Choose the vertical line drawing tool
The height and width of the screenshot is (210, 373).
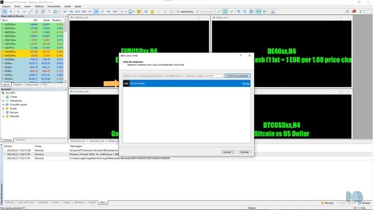(18, 12)
